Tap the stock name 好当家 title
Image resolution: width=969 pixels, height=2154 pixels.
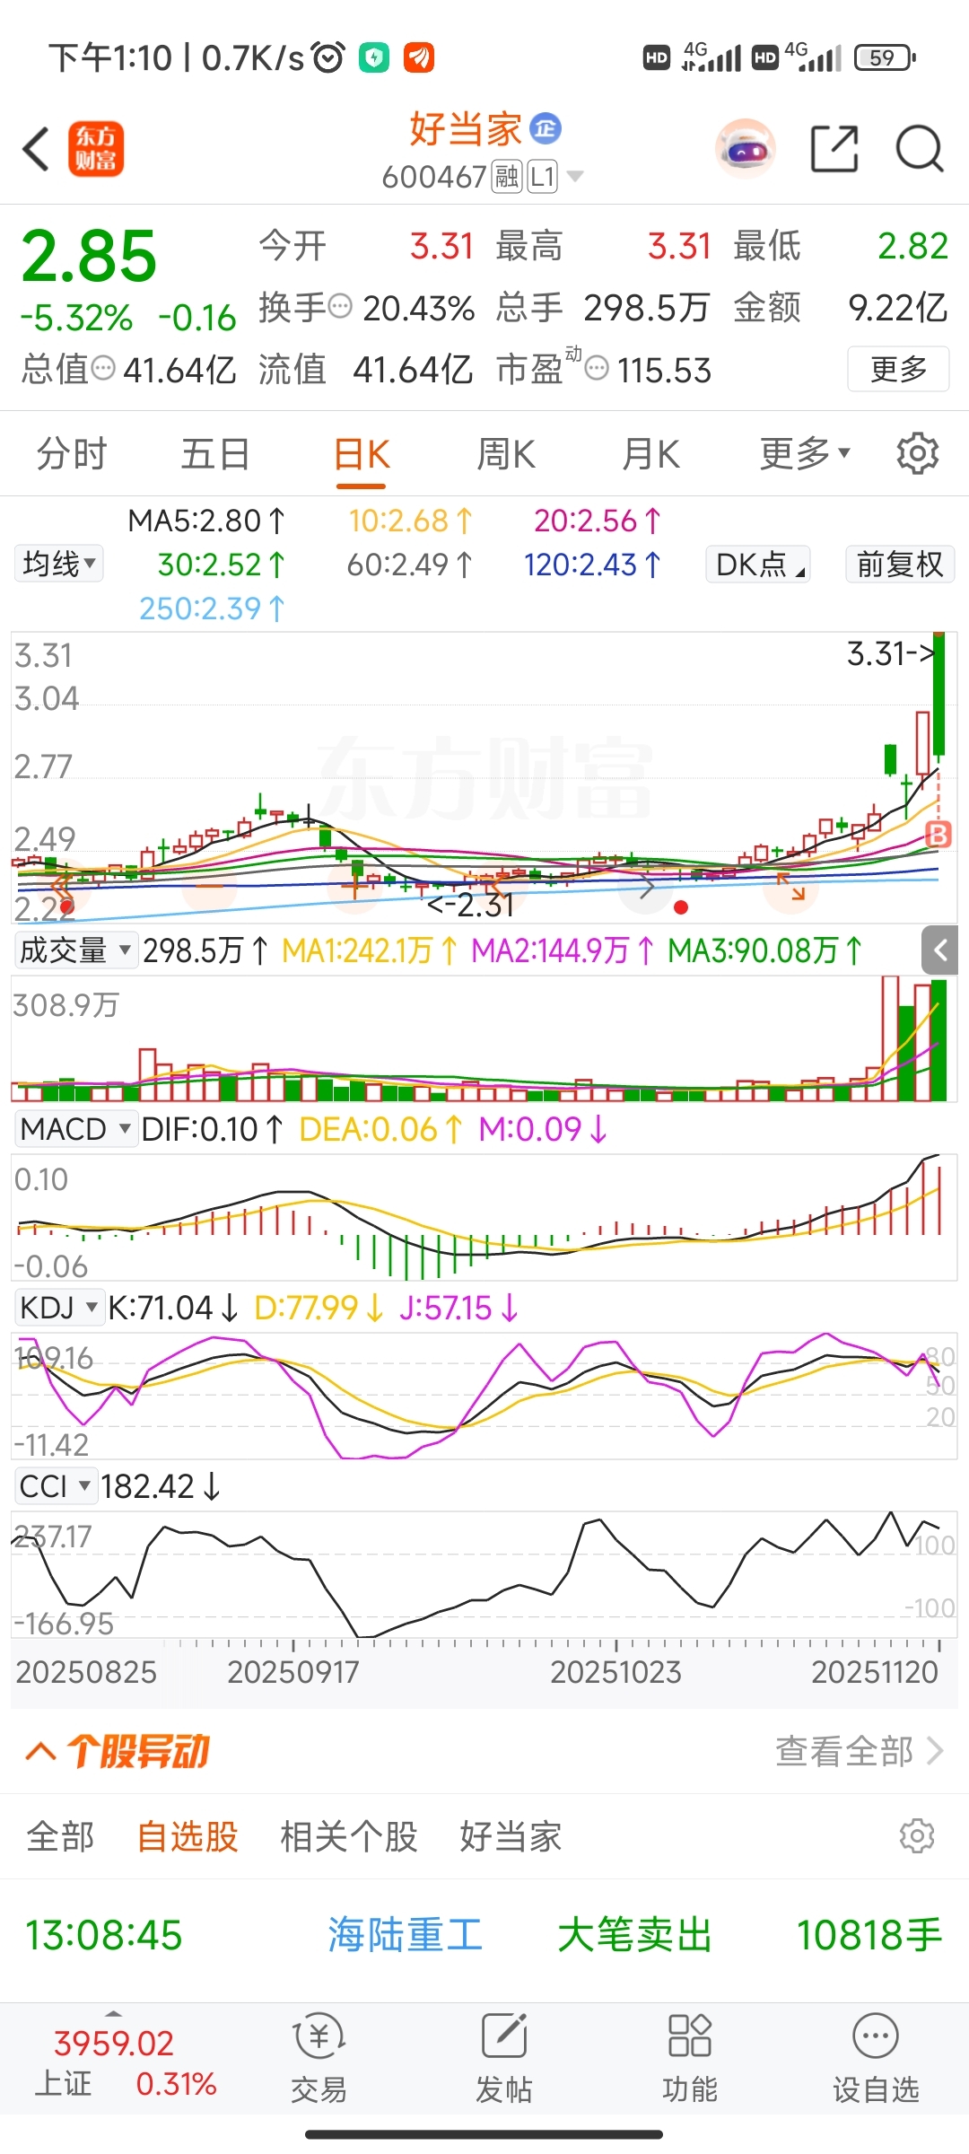click(466, 128)
